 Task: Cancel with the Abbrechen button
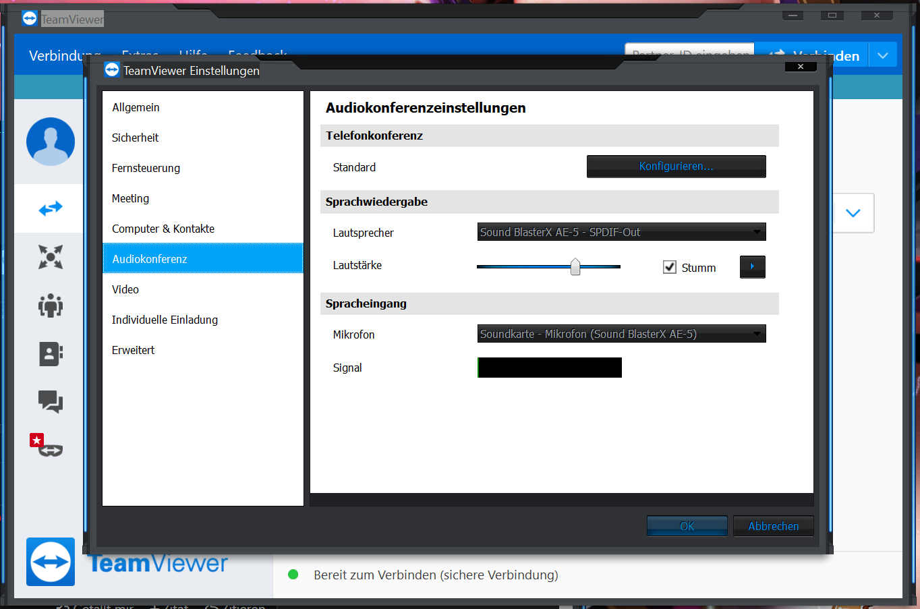[773, 526]
